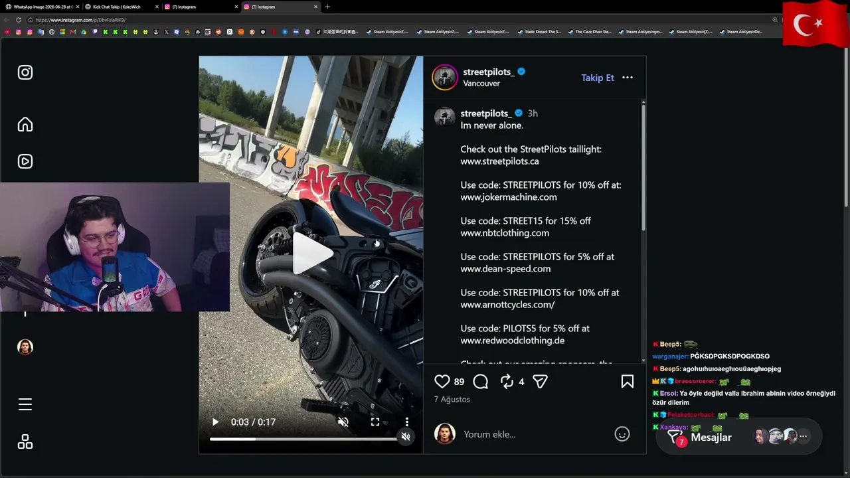Click the zoom magnifier icon in the address bar
This screenshot has width=850, height=478.
tap(775, 20)
